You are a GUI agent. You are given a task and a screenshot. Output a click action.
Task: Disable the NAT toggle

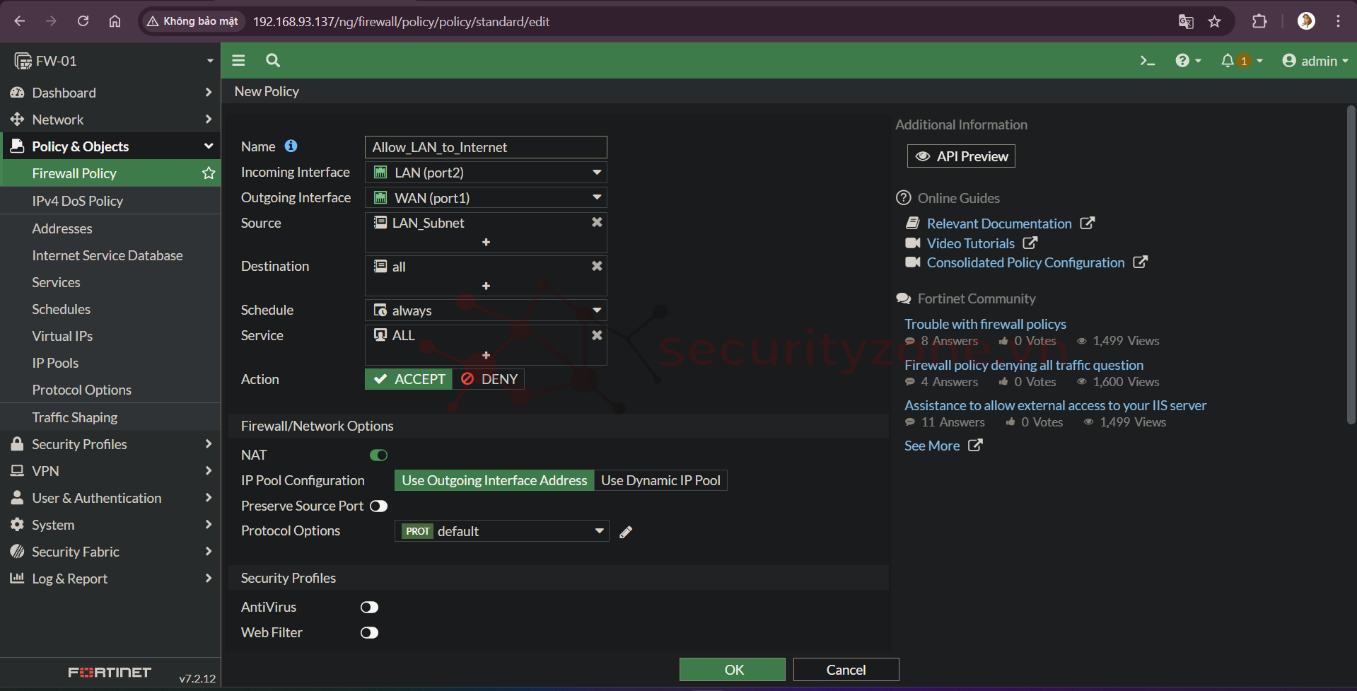click(378, 455)
